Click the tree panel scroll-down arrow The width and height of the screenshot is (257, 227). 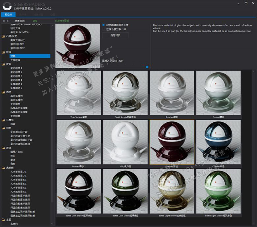(x=52, y=224)
